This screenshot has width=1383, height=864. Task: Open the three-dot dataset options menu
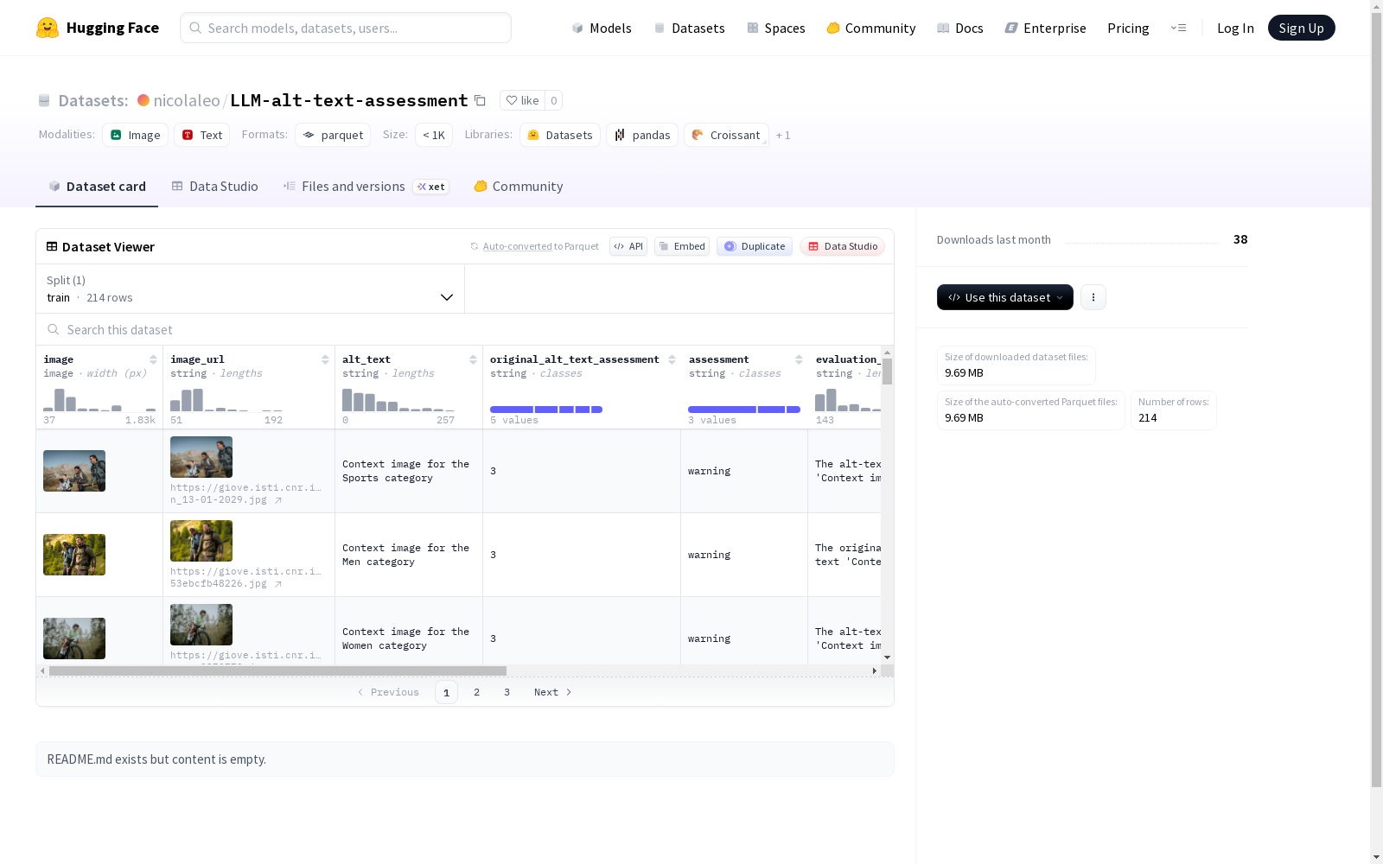pyautogui.click(x=1093, y=297)
